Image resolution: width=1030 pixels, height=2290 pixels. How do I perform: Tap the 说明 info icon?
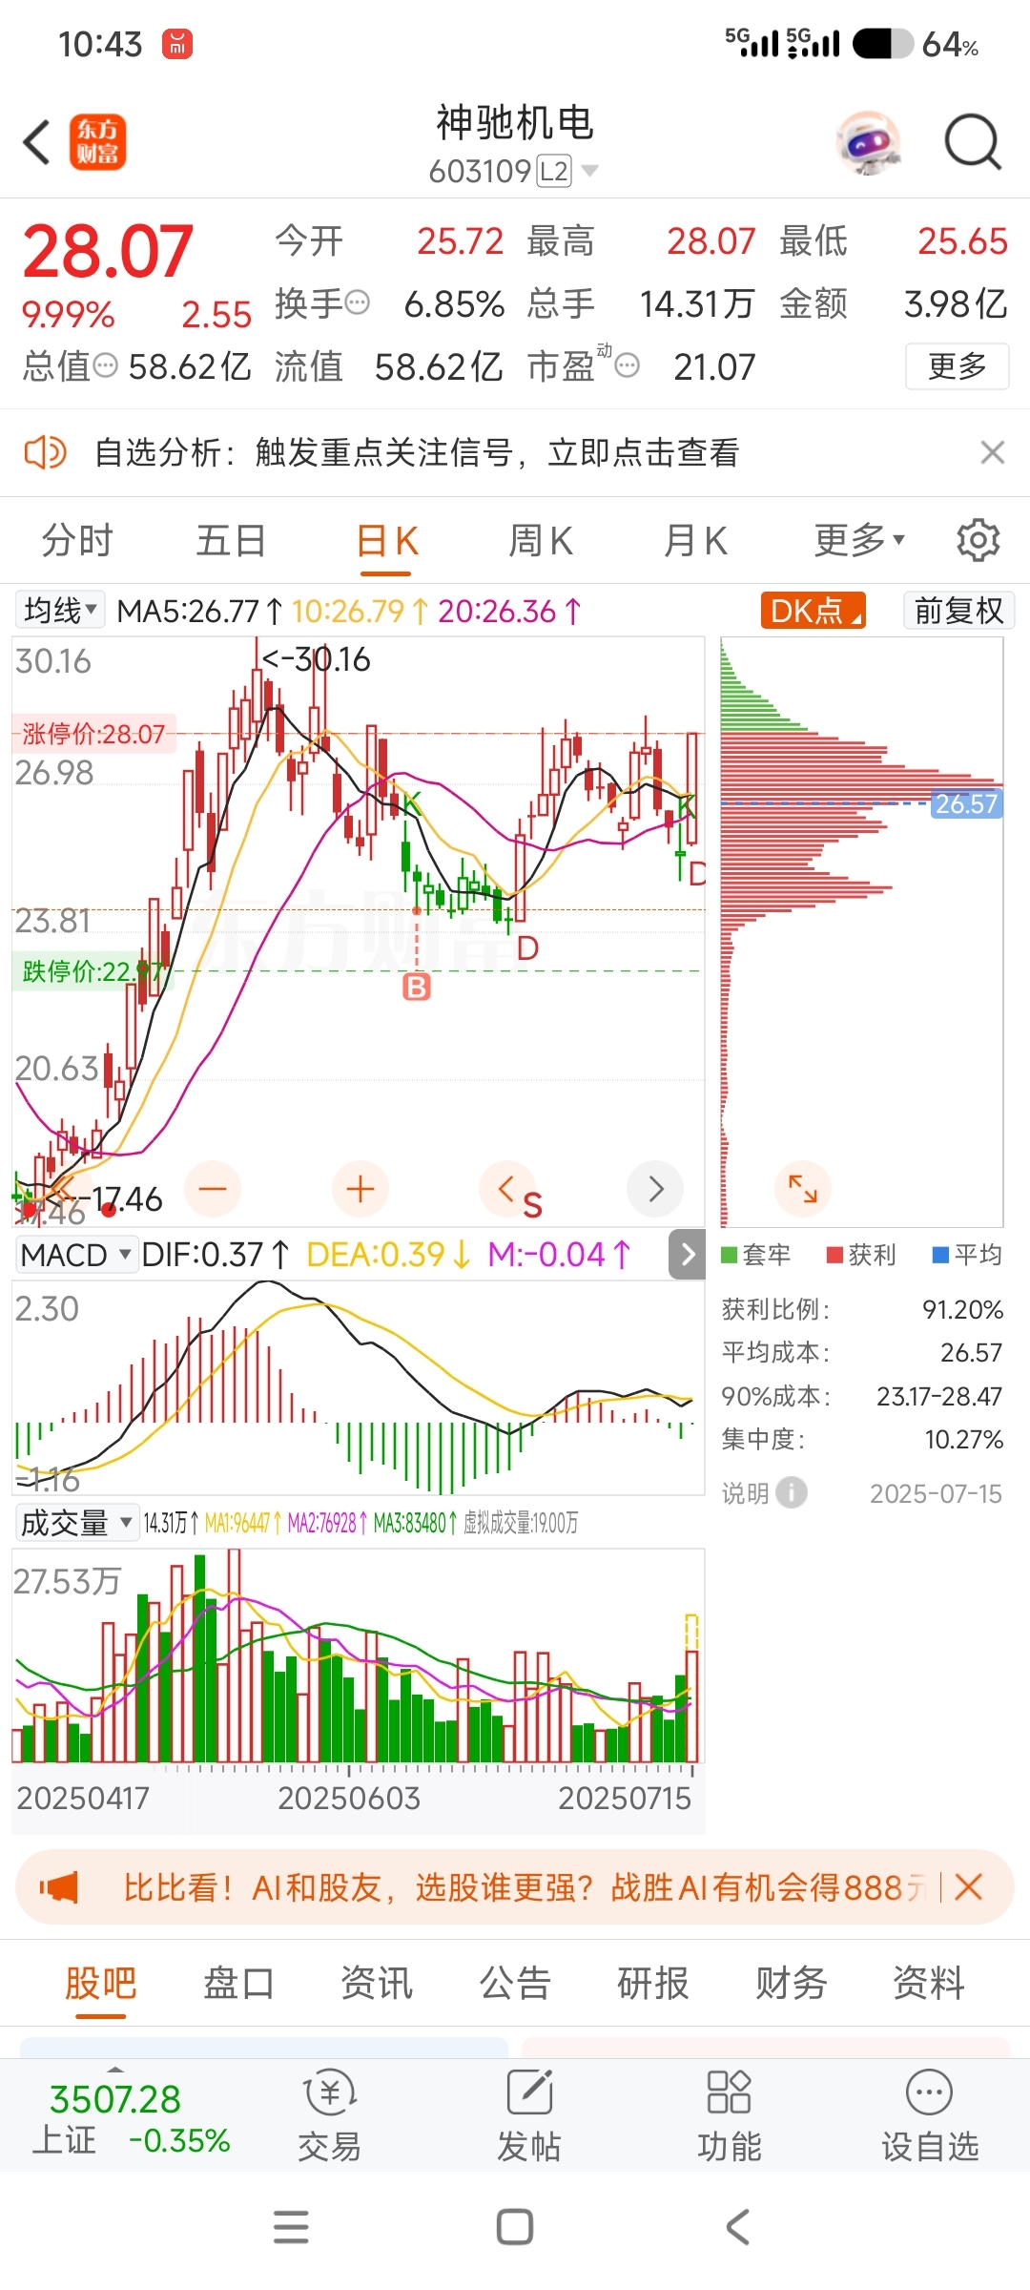coord(791,1492)
